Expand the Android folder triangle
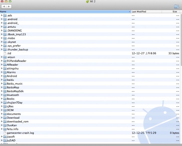Viewport: 182px width, 146px height. (x=2, y=76)
